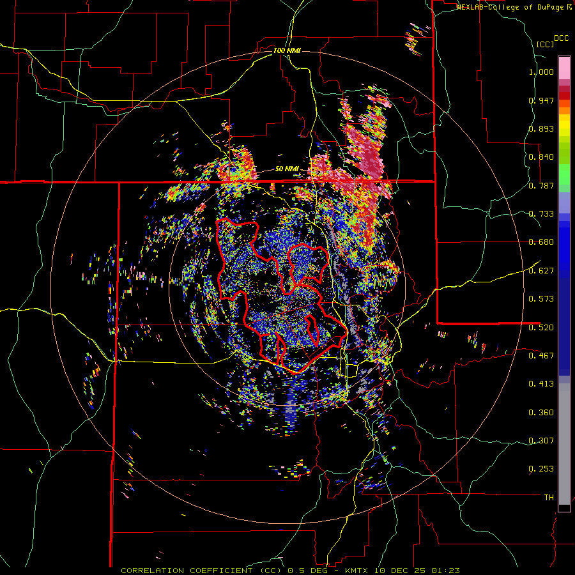Click the [CC] legend heading
575x575 pixels.
tap(545, 44)
